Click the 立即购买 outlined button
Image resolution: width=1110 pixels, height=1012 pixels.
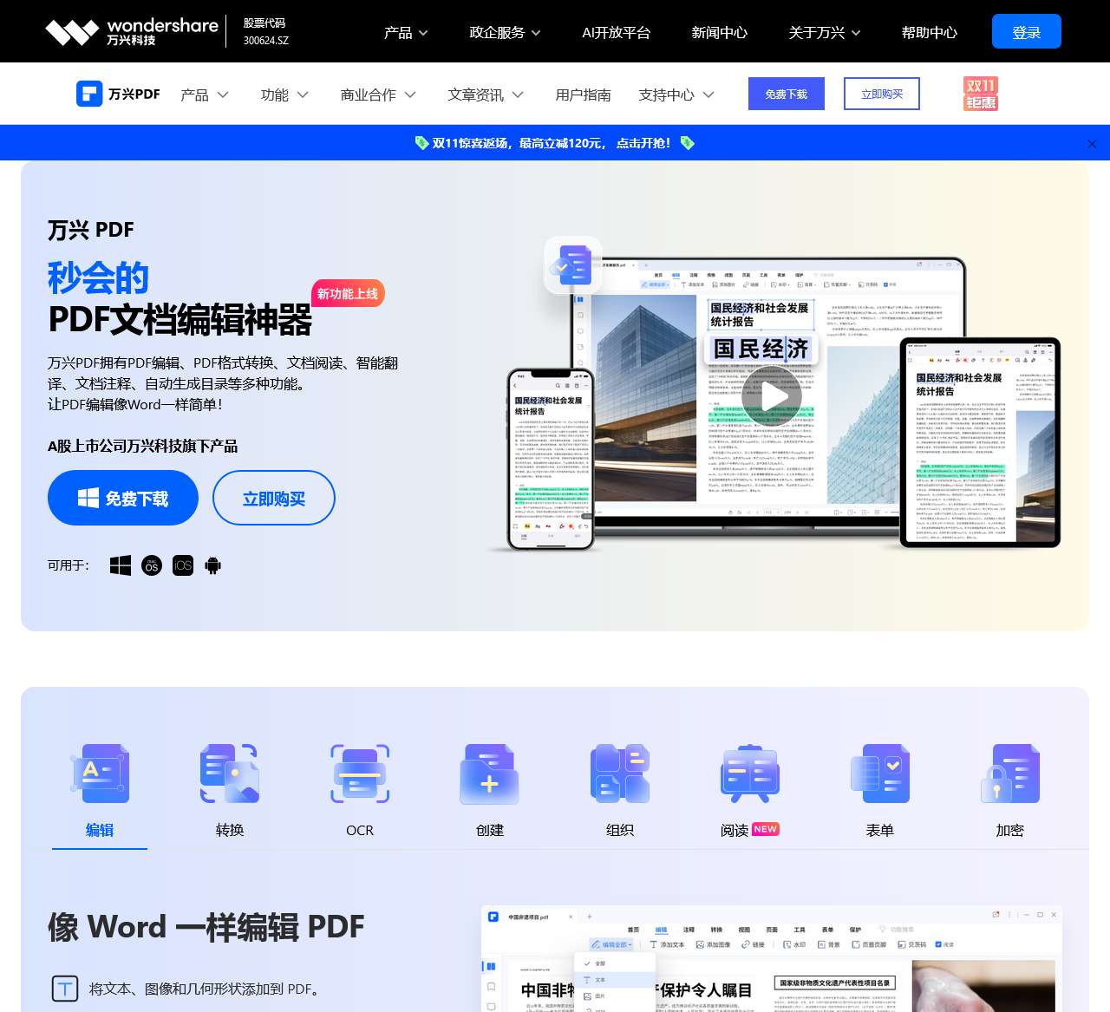click(x=273, y=498)
